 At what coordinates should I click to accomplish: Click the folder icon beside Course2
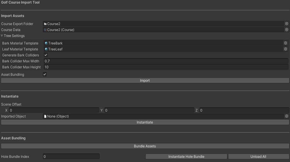click(x=45, y=24)
